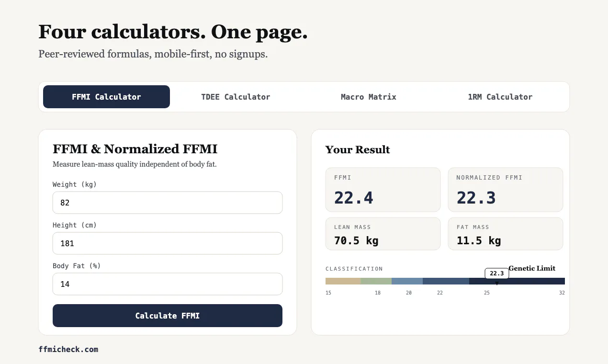Click the 22.3 marker on classification bar
This screenshot has height=364, width=608.
[497, 273]
